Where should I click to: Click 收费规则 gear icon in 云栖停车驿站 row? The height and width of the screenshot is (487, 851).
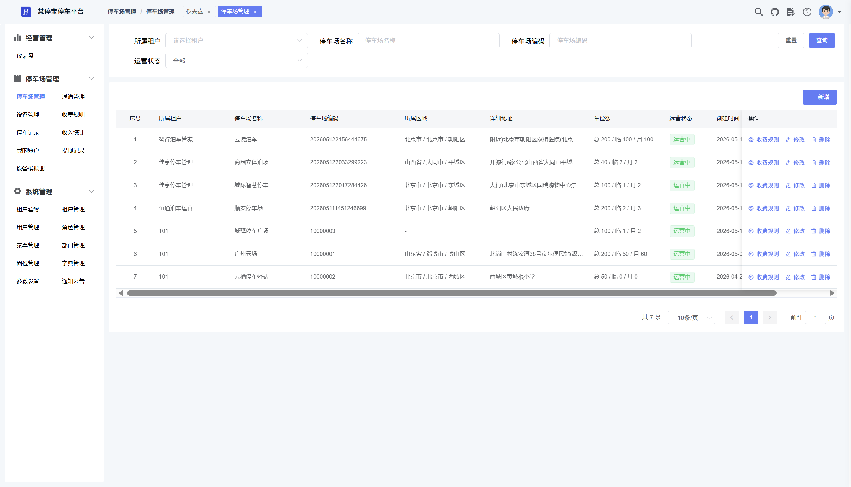coord(751,277)
